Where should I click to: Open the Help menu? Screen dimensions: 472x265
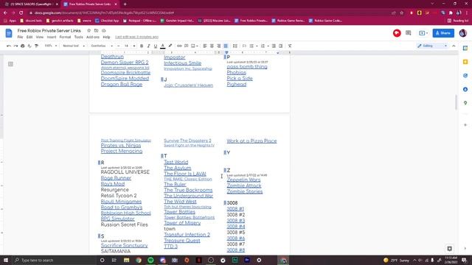106,37
